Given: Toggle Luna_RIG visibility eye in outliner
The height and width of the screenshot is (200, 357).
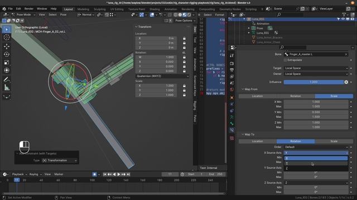Looking at the screenshot, I should pos(343,19).
